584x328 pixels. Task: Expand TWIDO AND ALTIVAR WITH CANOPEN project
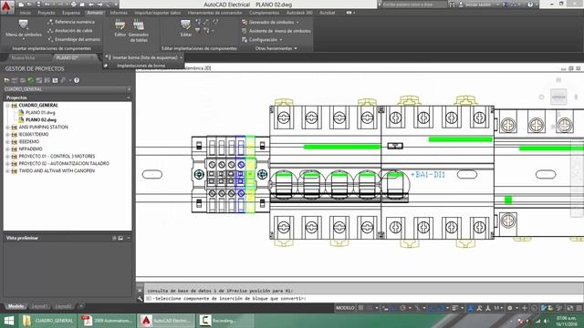pyautogui.click(x=7, y=171)
